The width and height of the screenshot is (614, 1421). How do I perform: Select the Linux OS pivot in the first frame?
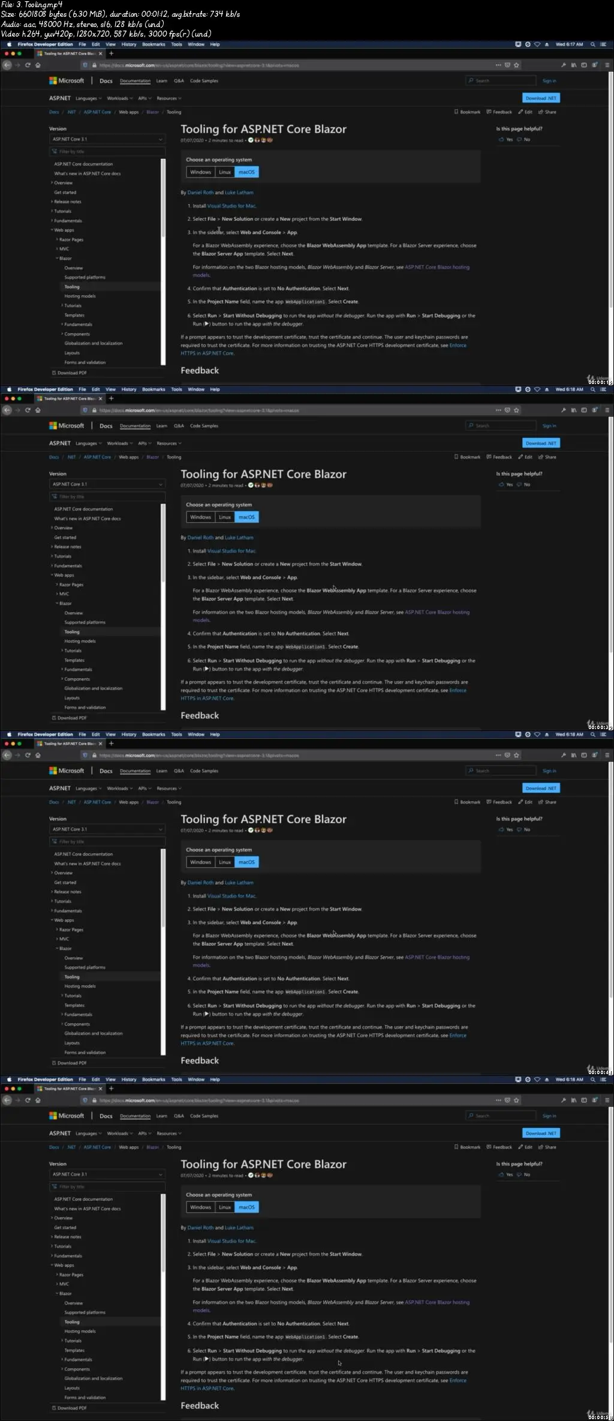(x=225, y=172)
